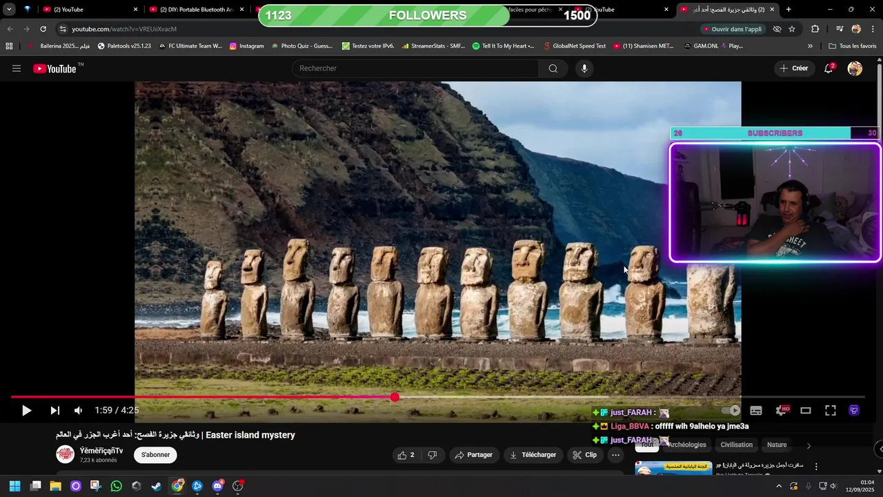This screenshot has width=883, height=497.
Task: Open File Explorer from the taskbar
Action: [x=55, y=486]
